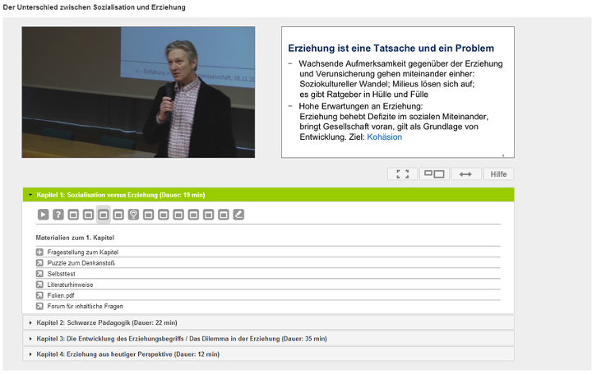Viewport: 592px width, 375px height.
Task: Click the lecture video of the speaker
Action: pos(138,92)
